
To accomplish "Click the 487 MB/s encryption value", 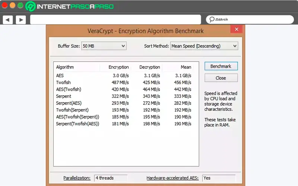I will (x=120, y=82).
